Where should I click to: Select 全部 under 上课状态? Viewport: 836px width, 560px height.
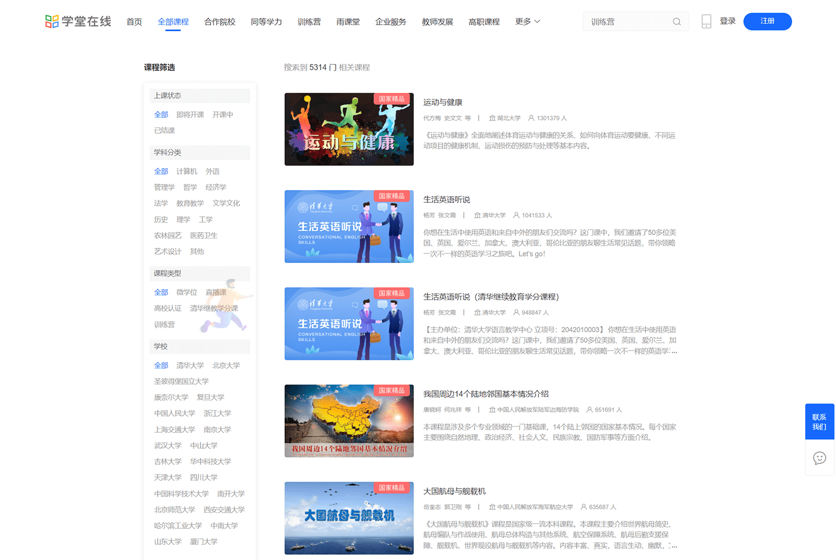click(161, 114)
